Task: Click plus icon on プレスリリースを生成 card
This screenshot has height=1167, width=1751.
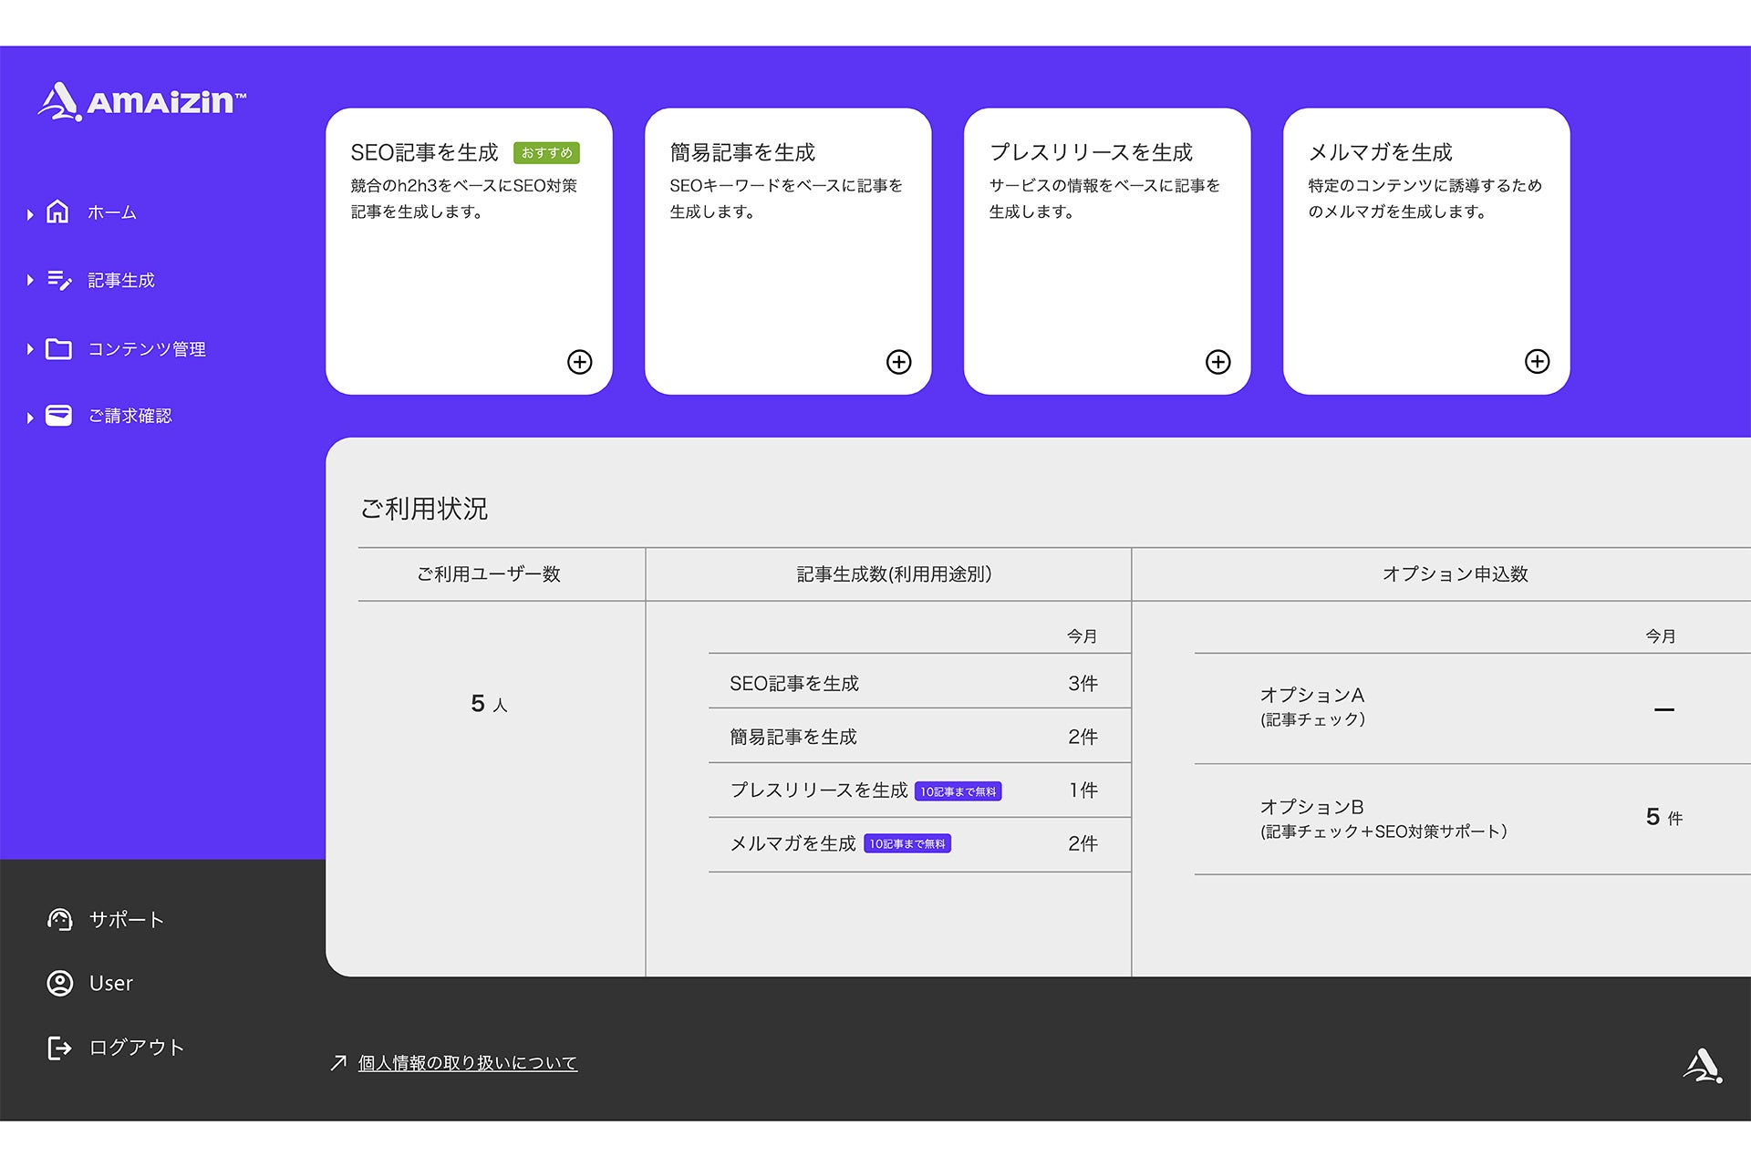Action: [1217, 362]
